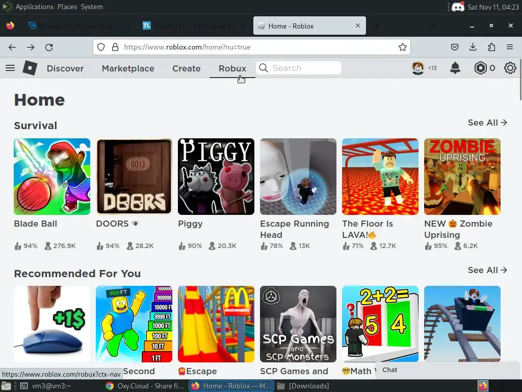Open the Zombie Uprising thumbnail
Screen dimensions: 522x392
tap(462, 177)
